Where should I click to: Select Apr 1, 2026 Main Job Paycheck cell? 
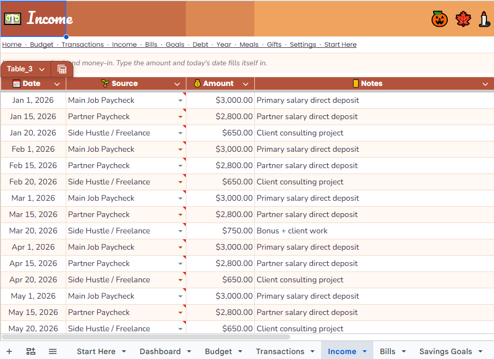coord(126,247)
